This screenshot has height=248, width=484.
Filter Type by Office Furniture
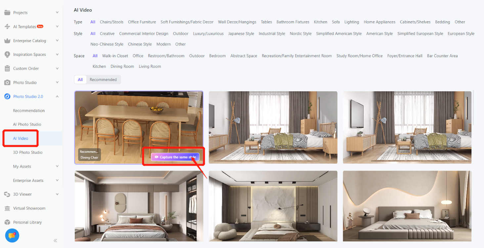142,22
